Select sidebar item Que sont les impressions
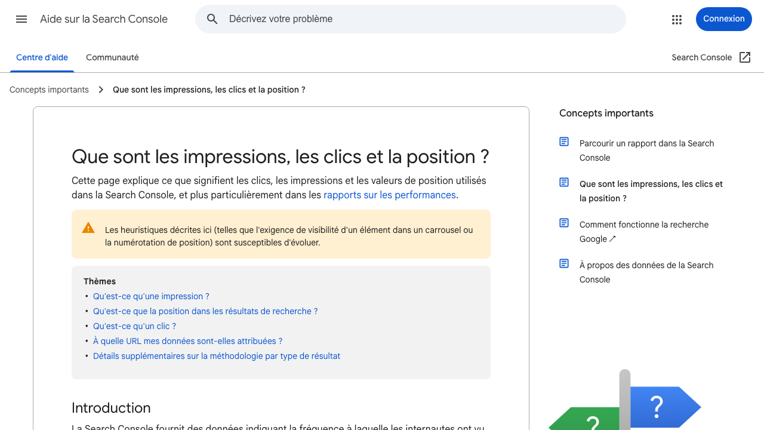The width and height of the screenshot is (764, 430). tap(651, 191)
